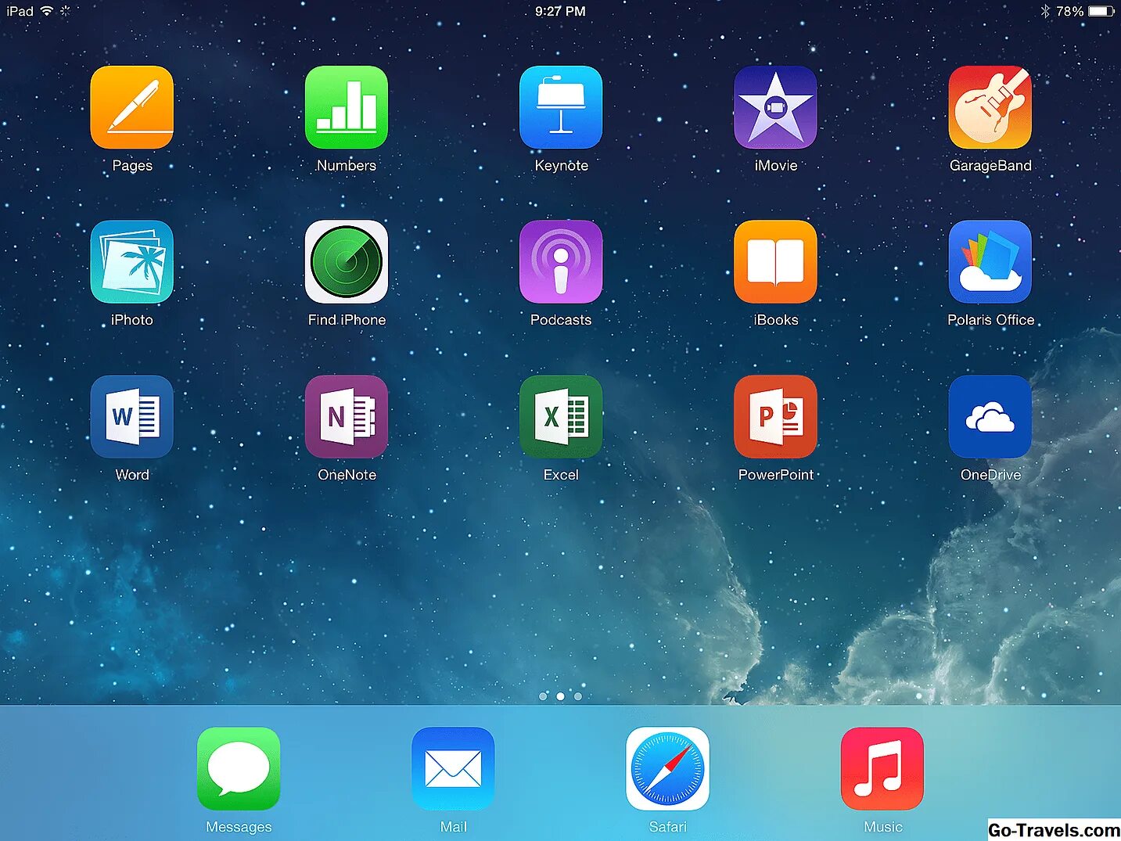Launch Polaris Office
The image size is (1121, 841).
click(990, 262)
